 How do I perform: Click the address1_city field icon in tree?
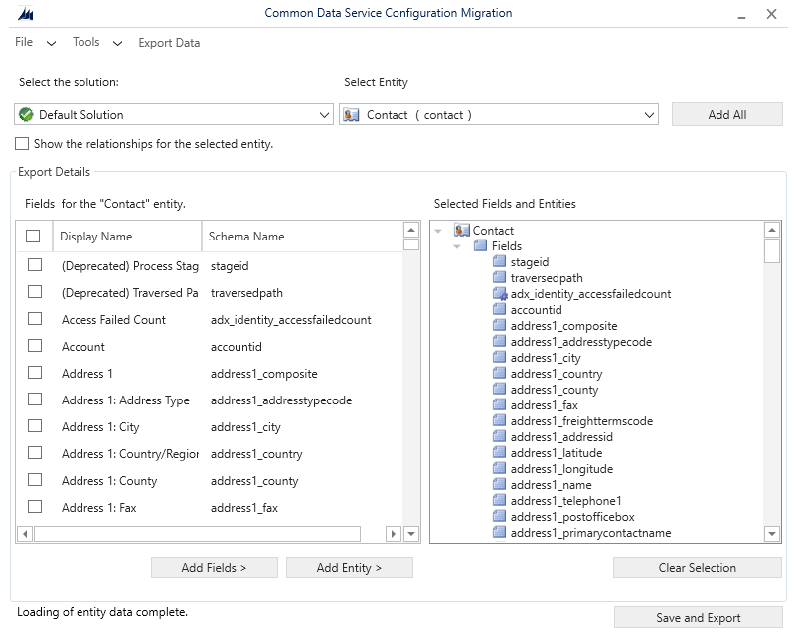(x=500, y=358)
